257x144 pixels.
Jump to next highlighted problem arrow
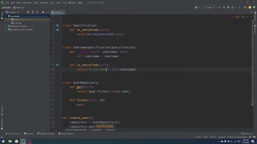tap(251, 17)
